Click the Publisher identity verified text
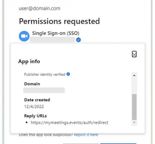155x144 pixels. (x=45, y=75)
